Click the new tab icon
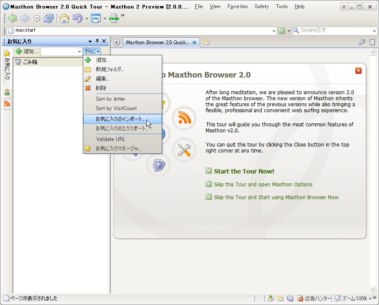 tap(206, 42)
